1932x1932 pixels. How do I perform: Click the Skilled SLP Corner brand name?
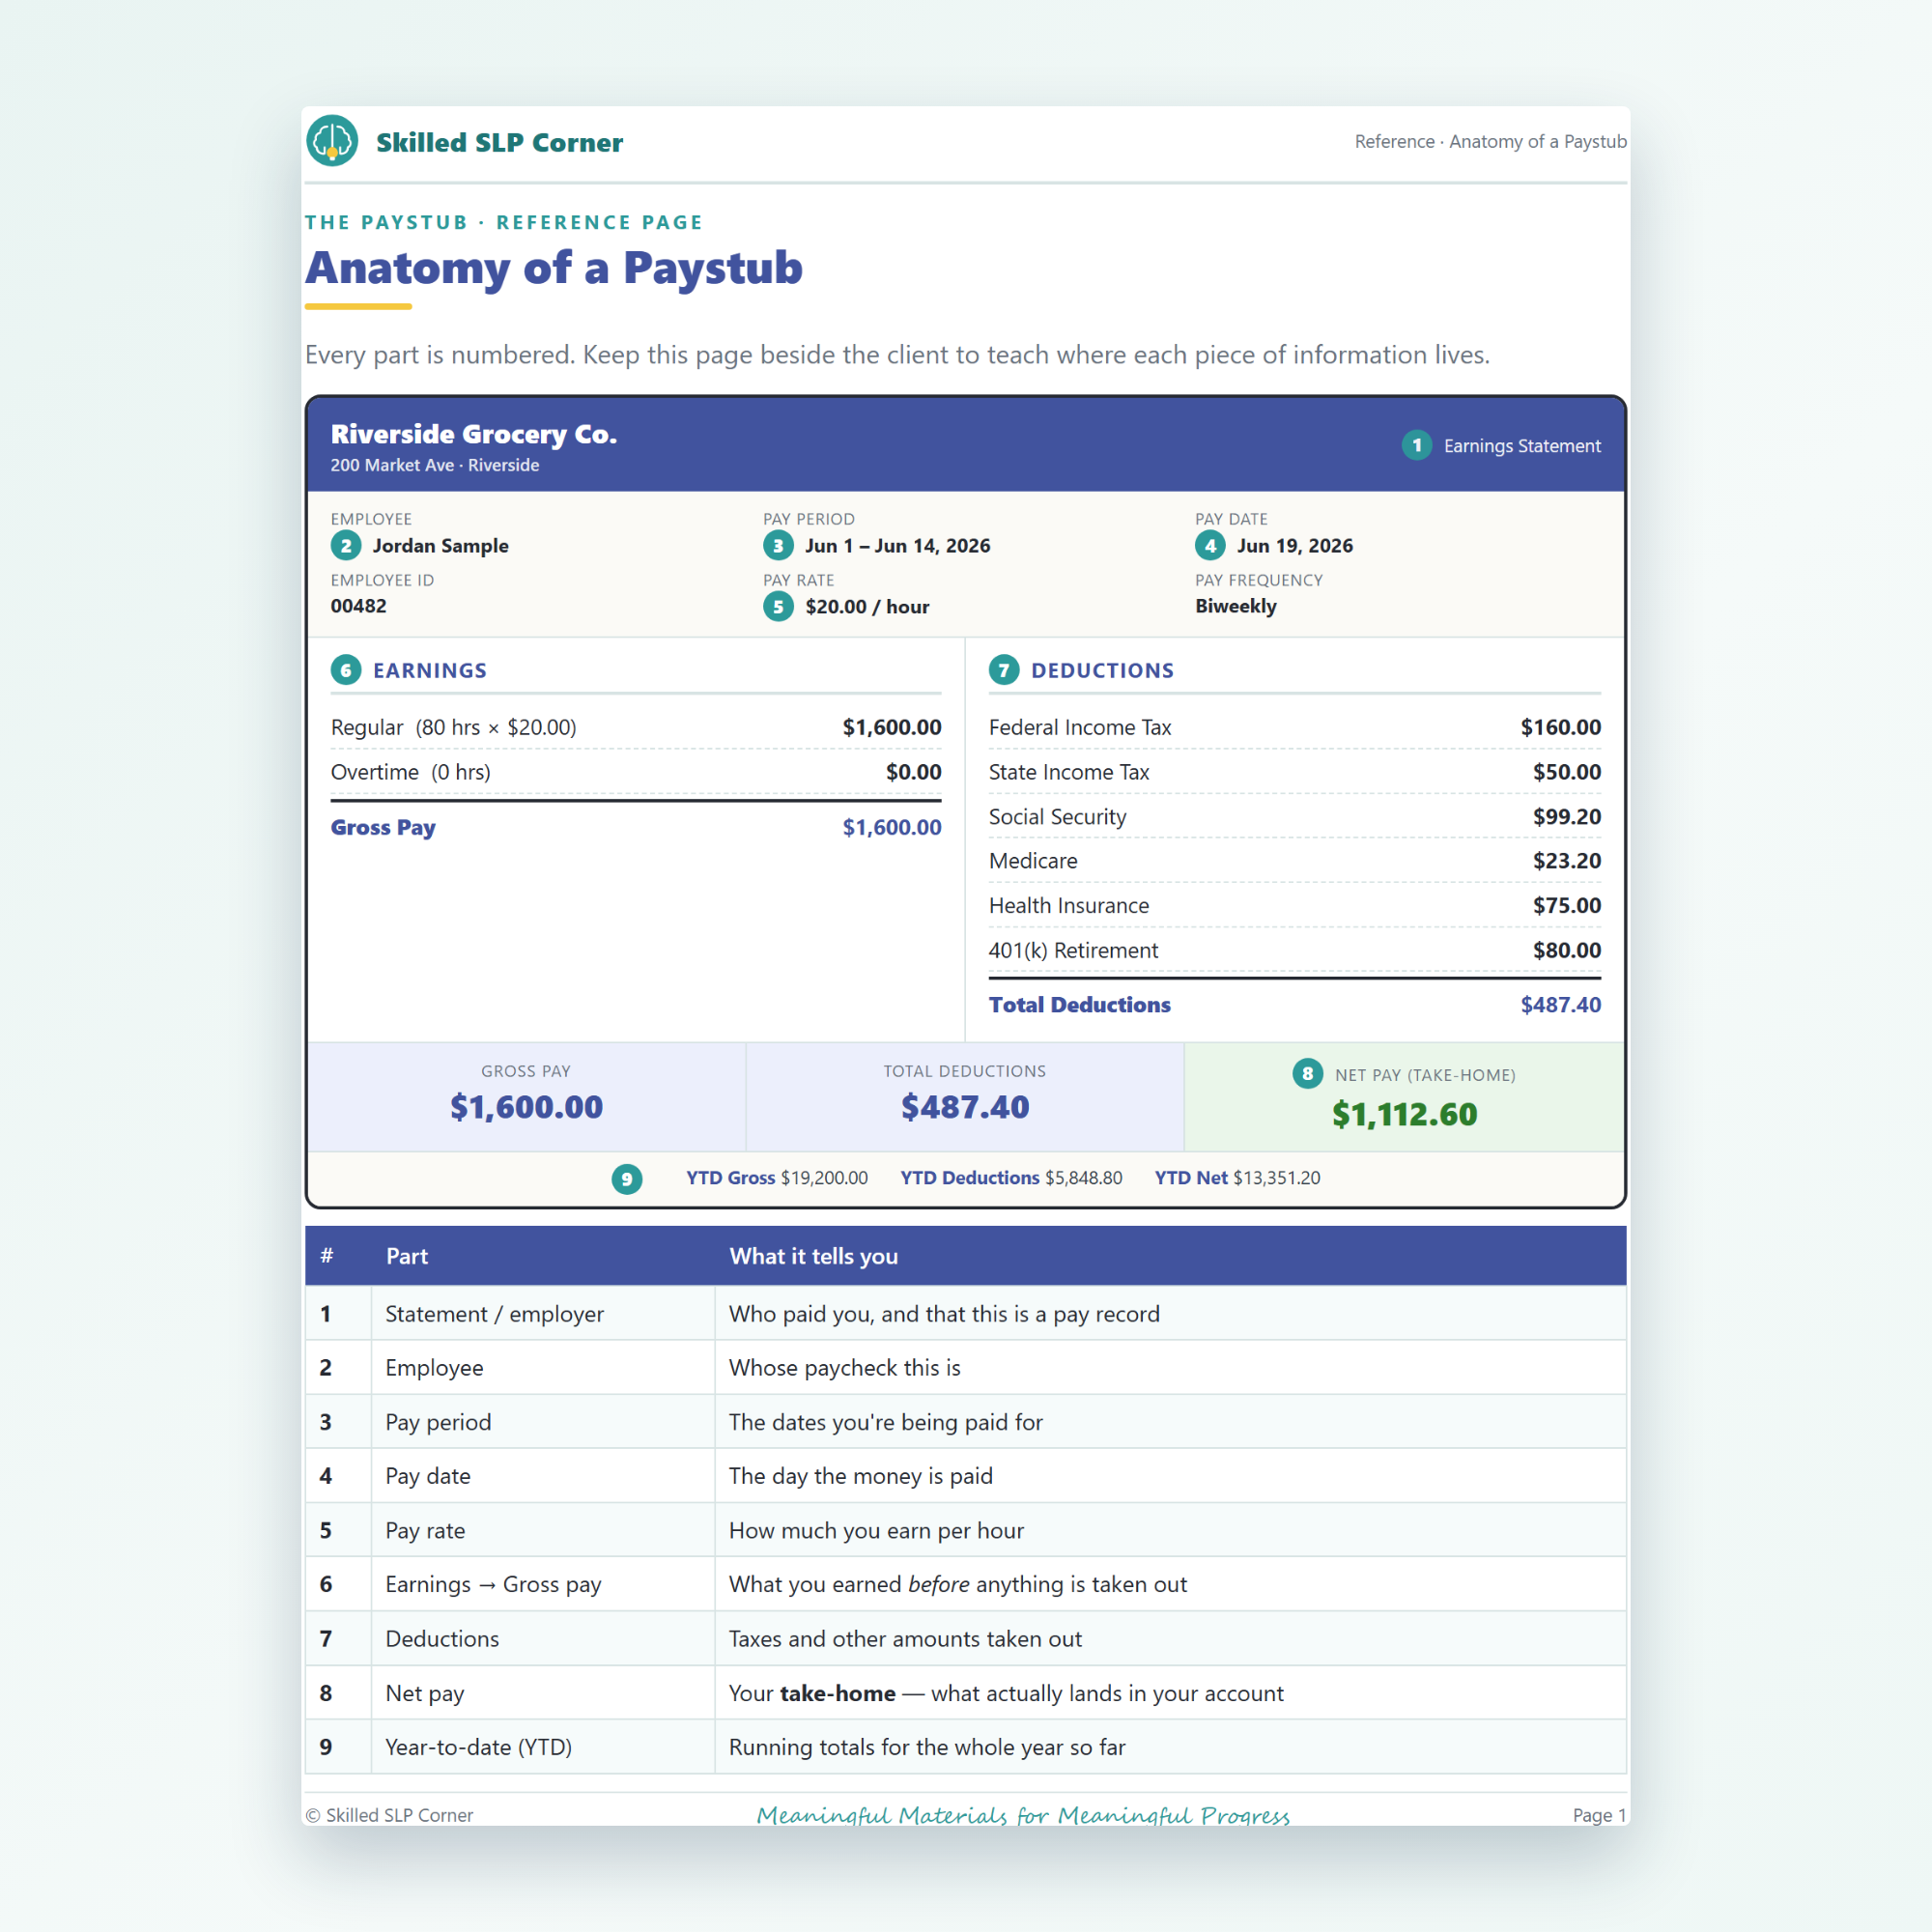click(499, 142)
